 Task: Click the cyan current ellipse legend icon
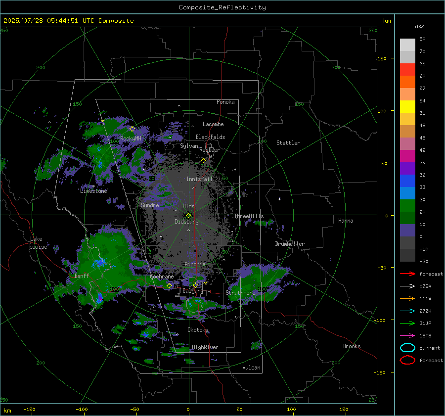(407, 348)
